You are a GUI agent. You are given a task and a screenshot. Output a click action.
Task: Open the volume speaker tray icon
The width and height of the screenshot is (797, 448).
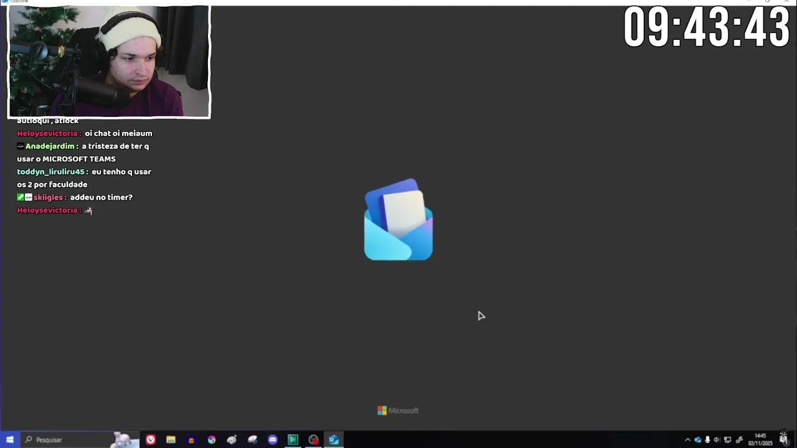717,440
